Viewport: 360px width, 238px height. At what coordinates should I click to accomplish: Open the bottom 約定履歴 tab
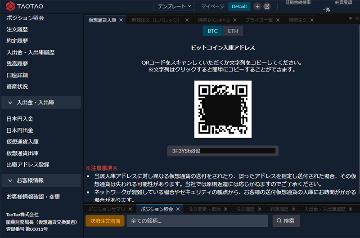279,209
